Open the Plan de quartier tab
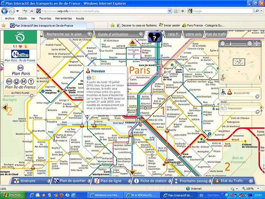265x199 pixels. [x=72, y=181]
